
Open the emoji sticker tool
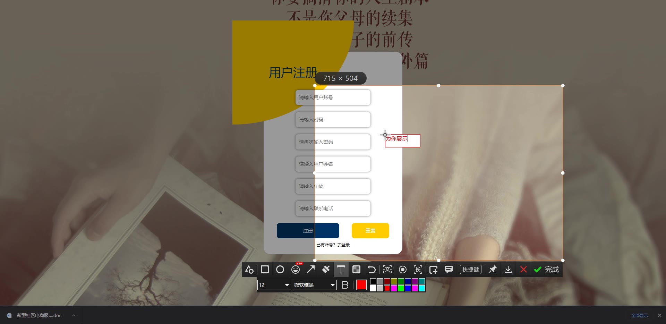coord(296,270)
